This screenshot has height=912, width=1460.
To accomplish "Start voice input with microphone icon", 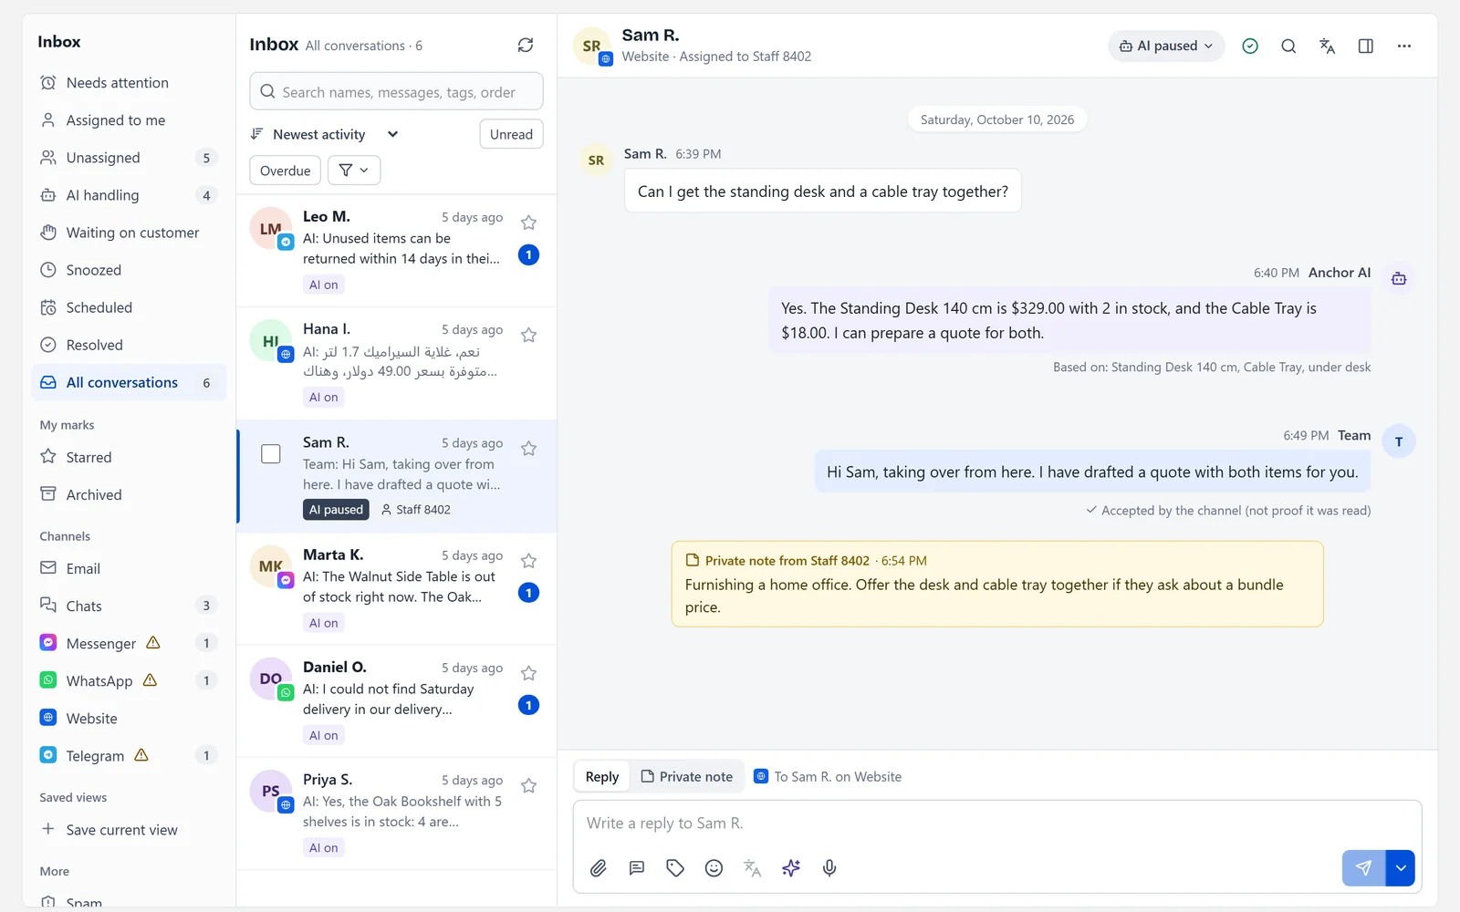I will (829, 868).
